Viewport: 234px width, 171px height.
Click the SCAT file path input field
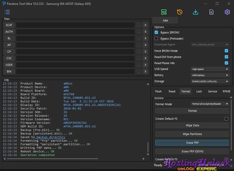coord(75,25)
